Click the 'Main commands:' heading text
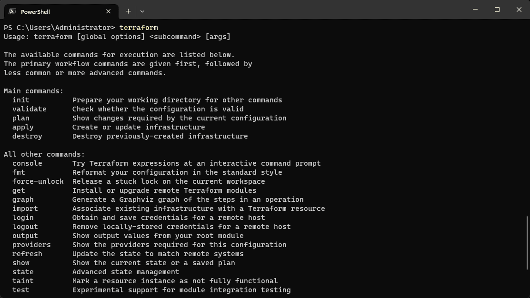 point(33,91)
